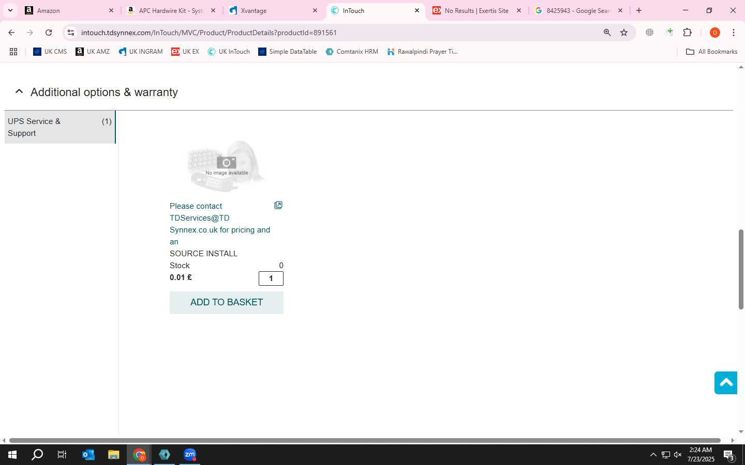This screenshot has height=465, width=745.
Task: Open Chrome three-dot menu
Action: coord(734,33)
